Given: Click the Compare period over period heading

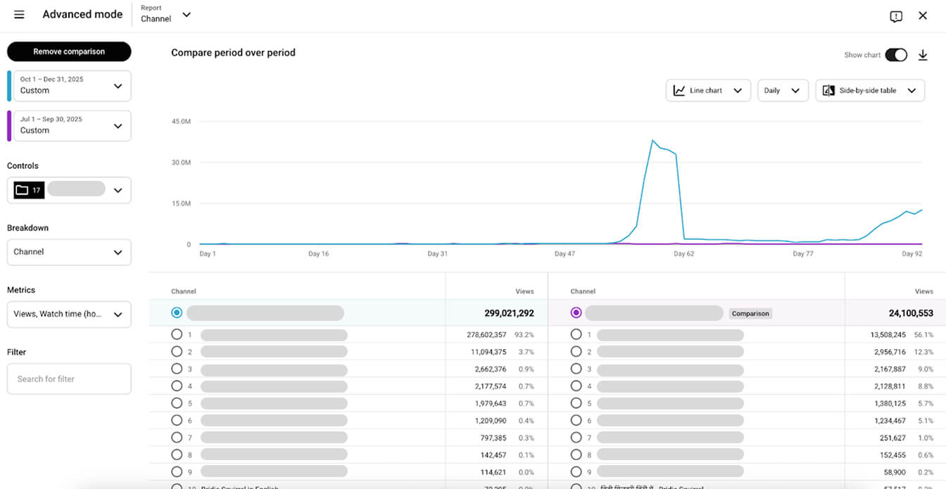Looking at the screenshot, I should [233, 53].
